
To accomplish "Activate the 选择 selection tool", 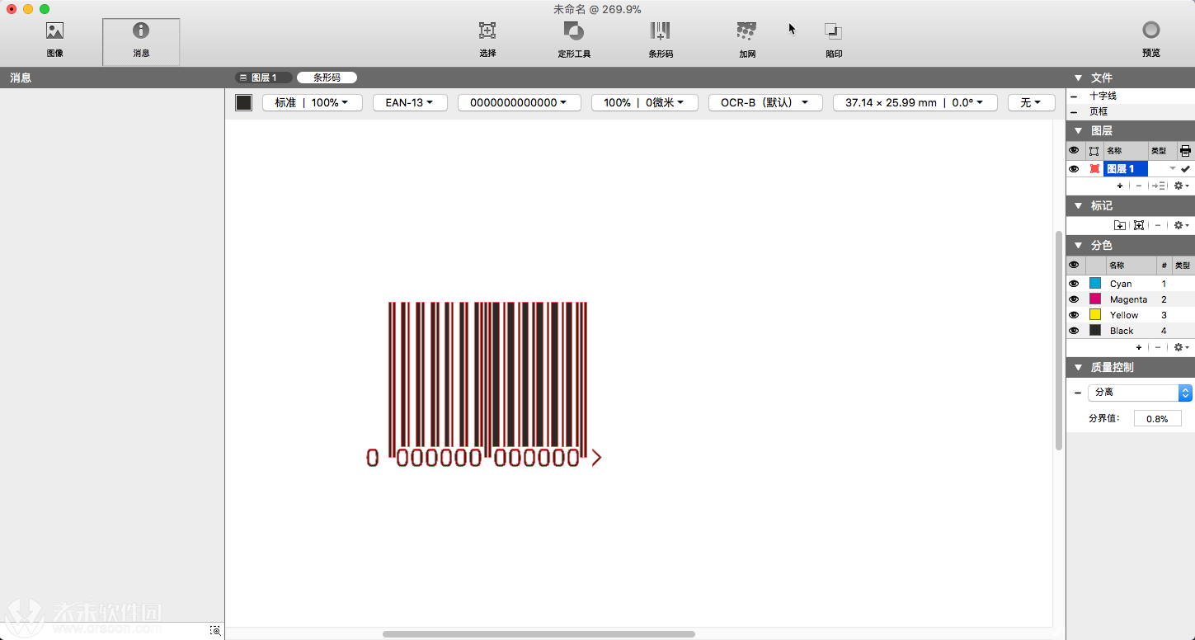I will (x=487, y=40).
